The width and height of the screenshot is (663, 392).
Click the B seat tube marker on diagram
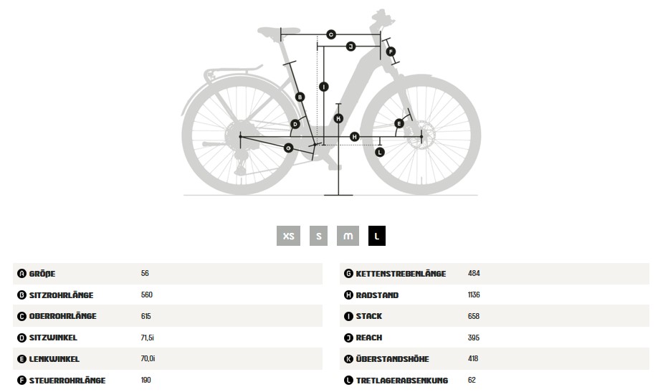click(300, 97)
